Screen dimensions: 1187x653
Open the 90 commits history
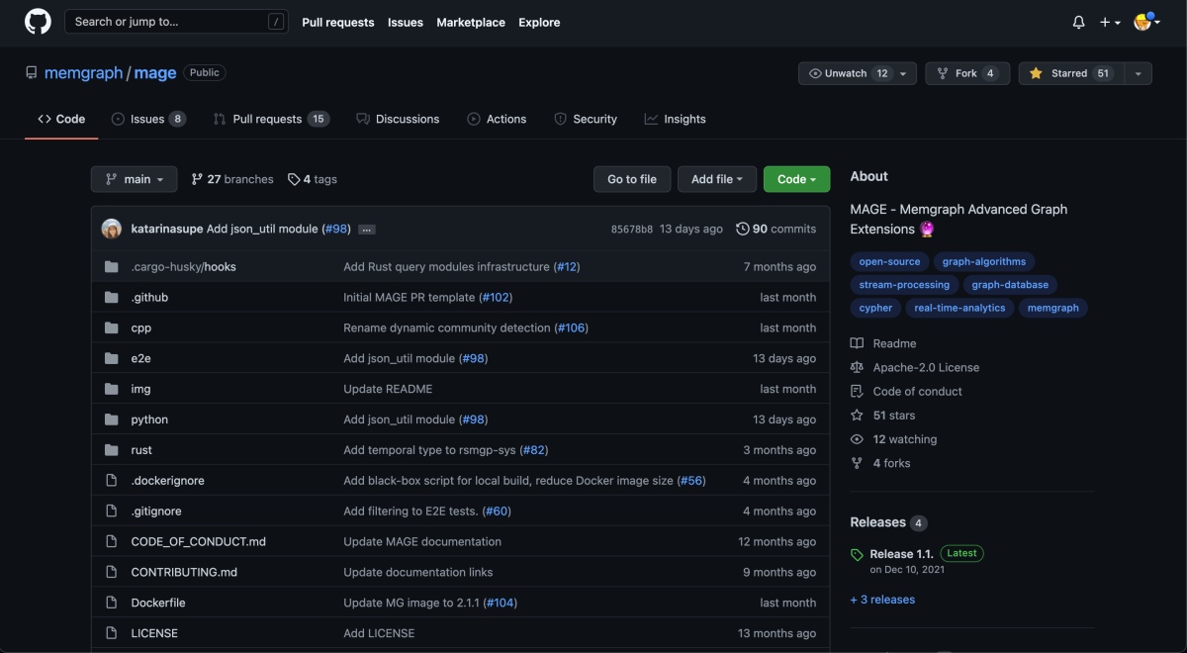(776, 229)
